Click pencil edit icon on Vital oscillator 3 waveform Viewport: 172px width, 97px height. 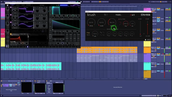click(x=32, y=27)
